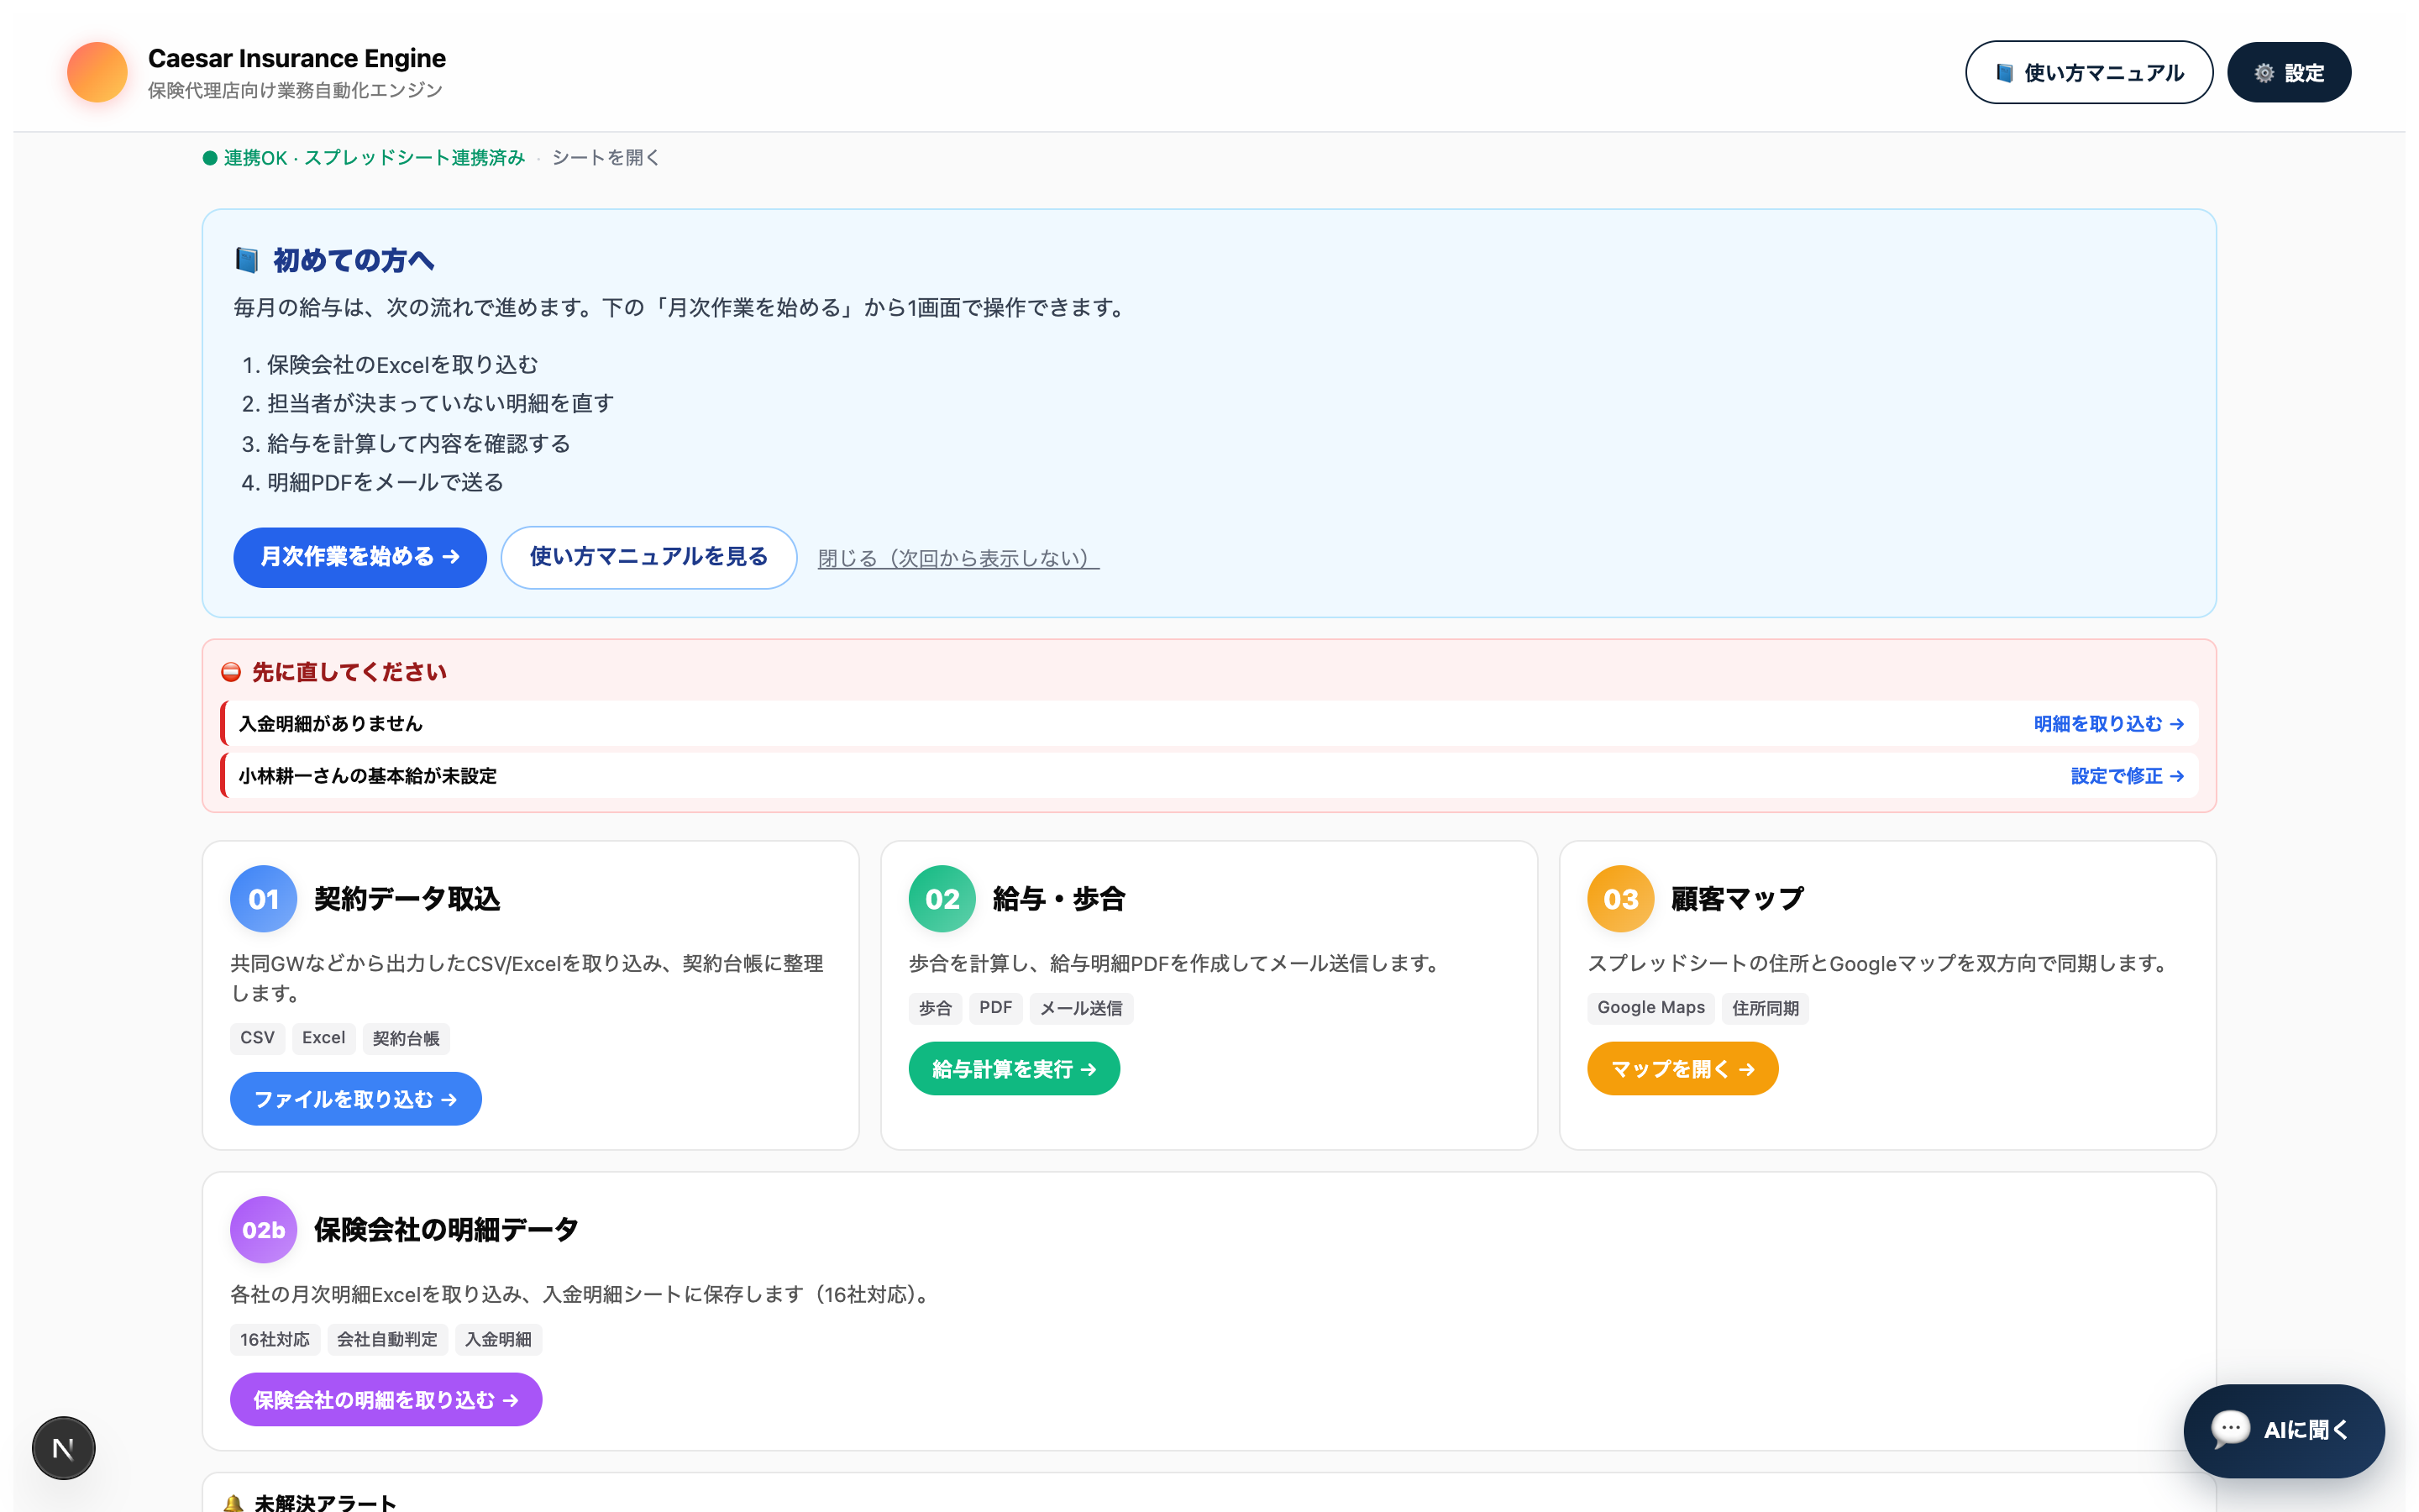The image size is (2419, 1512).
Task: Click the 歩合 tag
Action: point(936,1008)
